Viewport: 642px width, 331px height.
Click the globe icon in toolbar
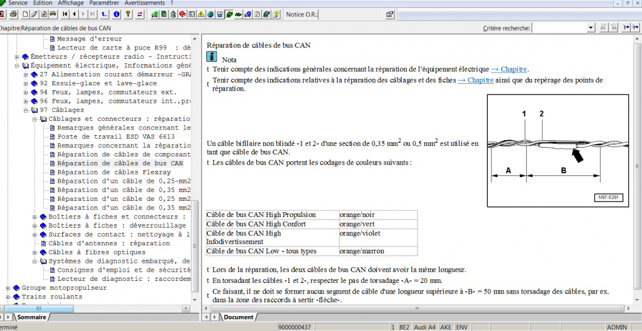[x=210, y=14]
